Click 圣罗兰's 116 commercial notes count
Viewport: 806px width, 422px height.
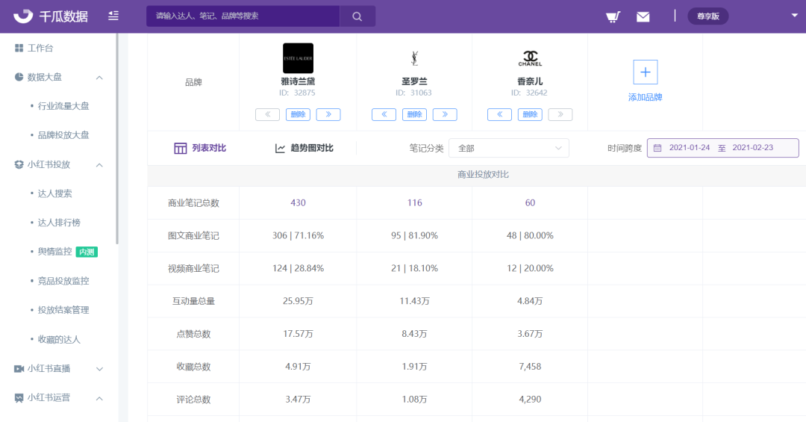pos(414,202)
